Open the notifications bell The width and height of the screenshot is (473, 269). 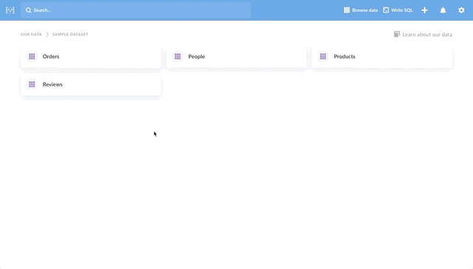pyautogui.click(x=443, y=10)
